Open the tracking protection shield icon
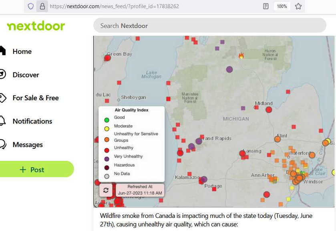Viewport: 336px width, 231px height. point(31,6)
